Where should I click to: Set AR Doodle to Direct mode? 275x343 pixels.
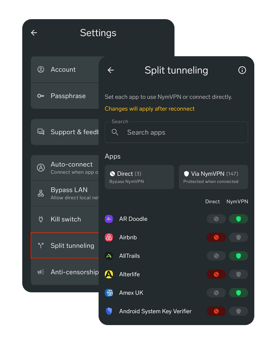pyautogui.click(x=216, y=219)
